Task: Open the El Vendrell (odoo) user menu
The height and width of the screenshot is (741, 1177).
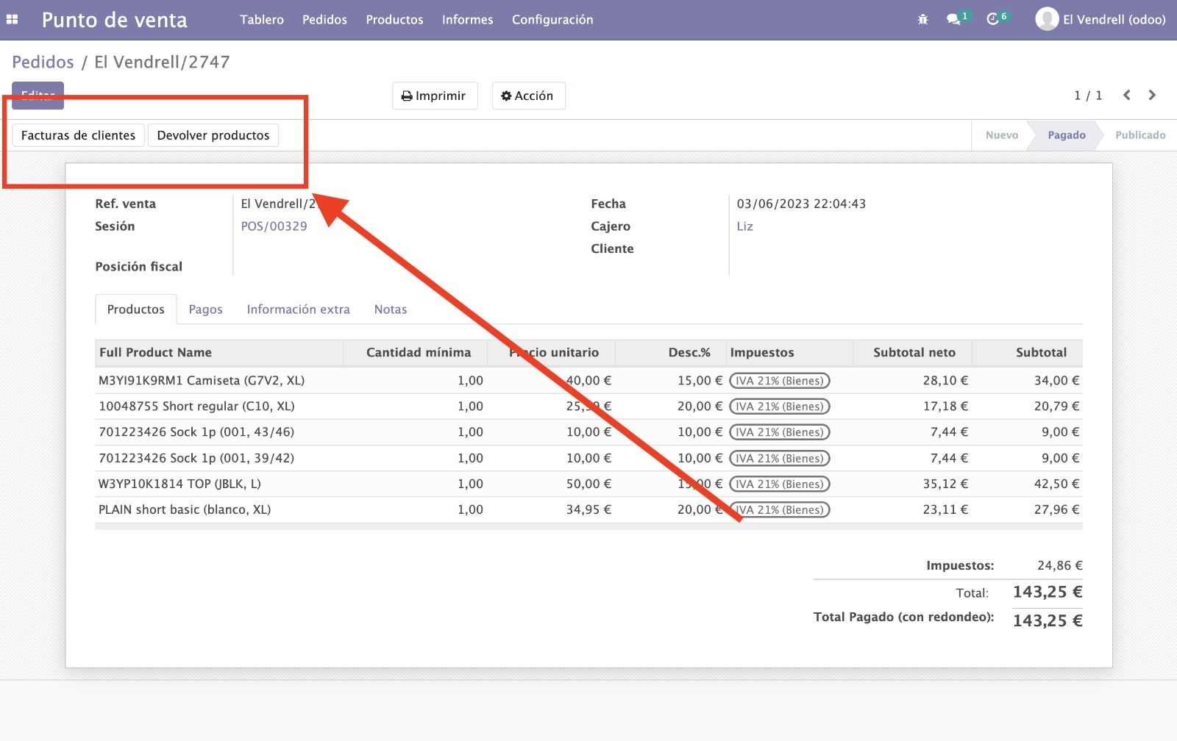Action: (1114, 20)
